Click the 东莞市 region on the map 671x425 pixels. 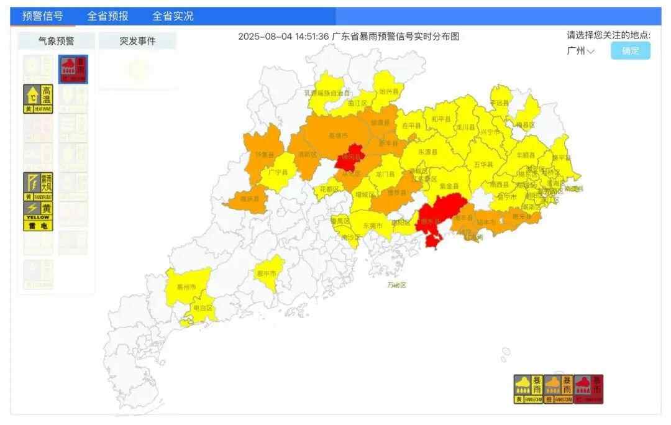coord(373,226)
